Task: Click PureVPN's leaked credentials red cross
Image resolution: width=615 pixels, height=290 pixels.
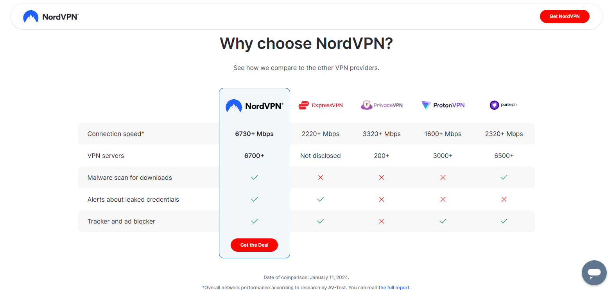Action: click(x=504, y=199)
